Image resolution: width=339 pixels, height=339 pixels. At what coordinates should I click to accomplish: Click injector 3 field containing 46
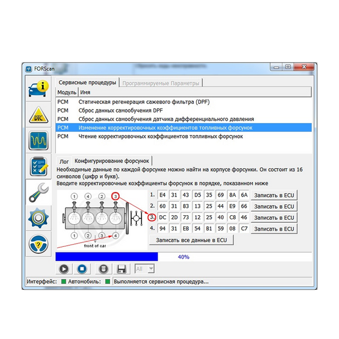(244, 218)
